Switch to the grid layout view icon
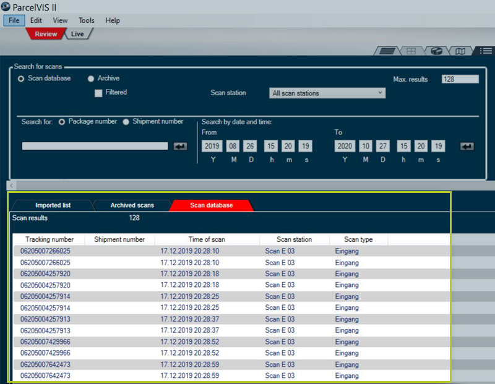The height and width of the screenshot is (384, 495). (x=411, y=51)
